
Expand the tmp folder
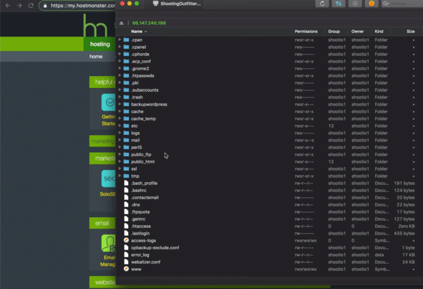point(120,176)
